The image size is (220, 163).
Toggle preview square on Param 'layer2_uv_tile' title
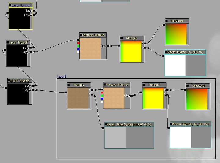click(x=166, y=52)
